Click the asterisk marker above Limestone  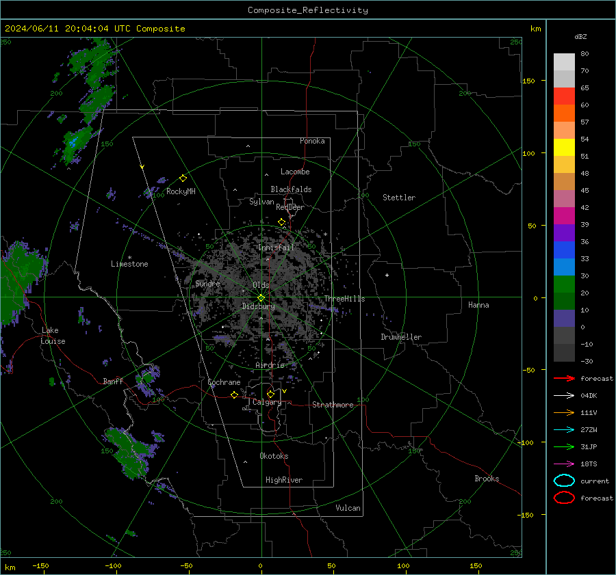click(x=129, y=258)
